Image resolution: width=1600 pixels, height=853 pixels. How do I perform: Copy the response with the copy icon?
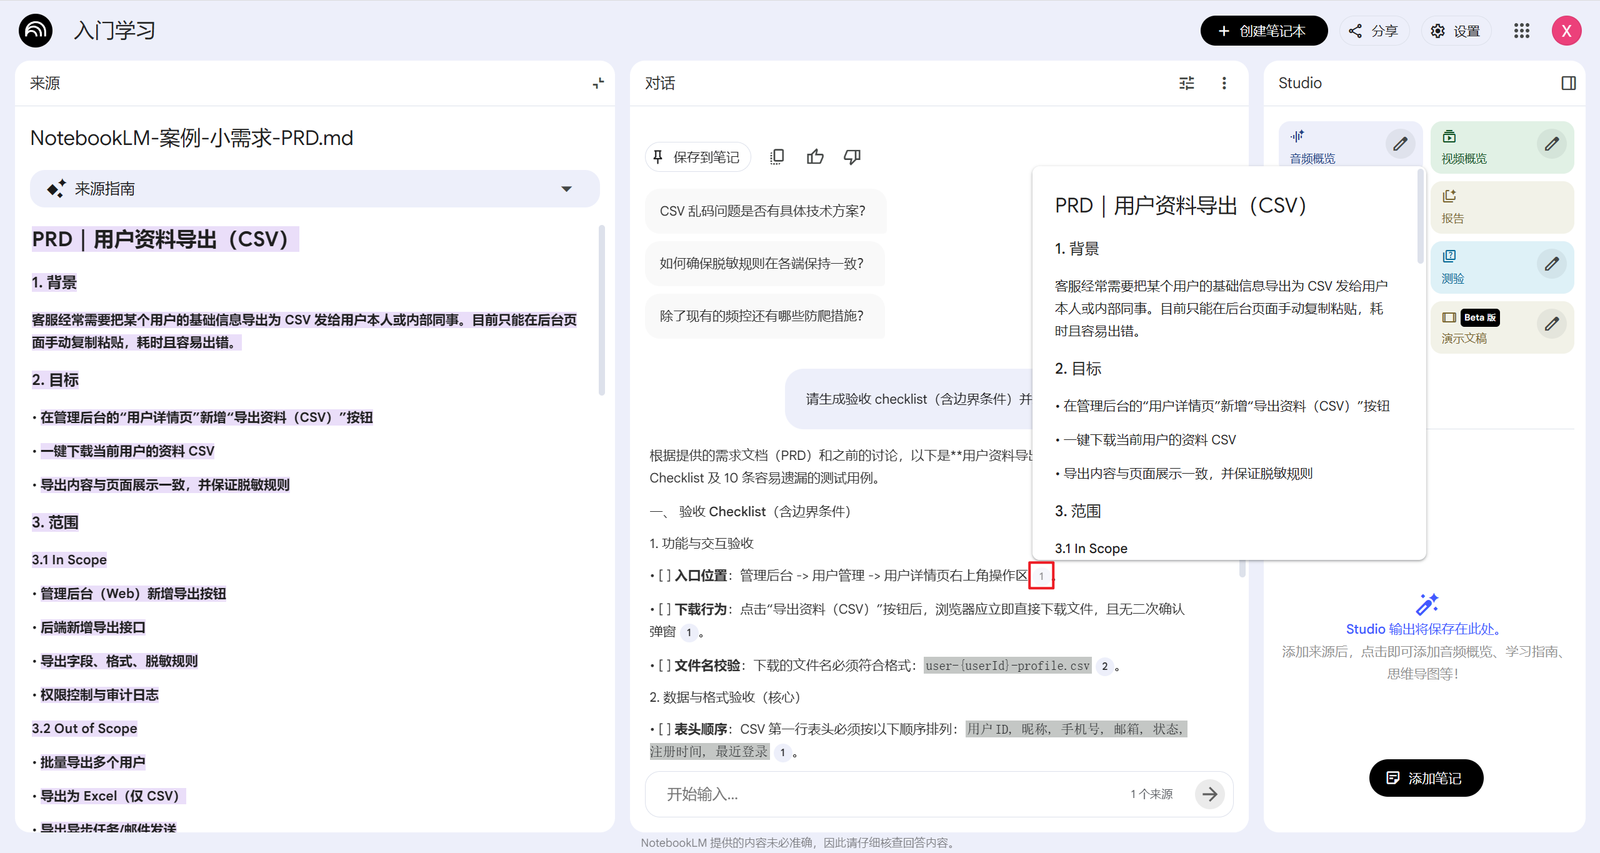(x=777, y=157)
